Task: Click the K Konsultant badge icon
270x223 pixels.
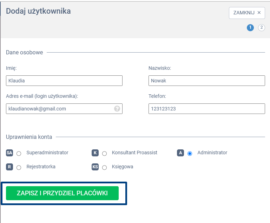Action: [x=95, y=153]
